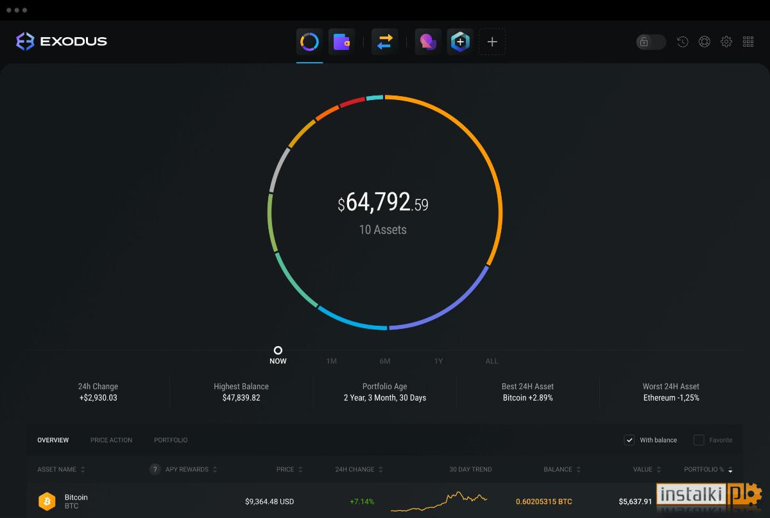Viewport: 770px width, 518px height.
Task: Open the Wallet icon in the top bar
Action: [341, 42]
